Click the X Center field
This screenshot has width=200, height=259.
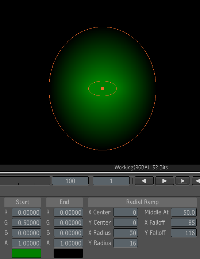pos(126,212)
